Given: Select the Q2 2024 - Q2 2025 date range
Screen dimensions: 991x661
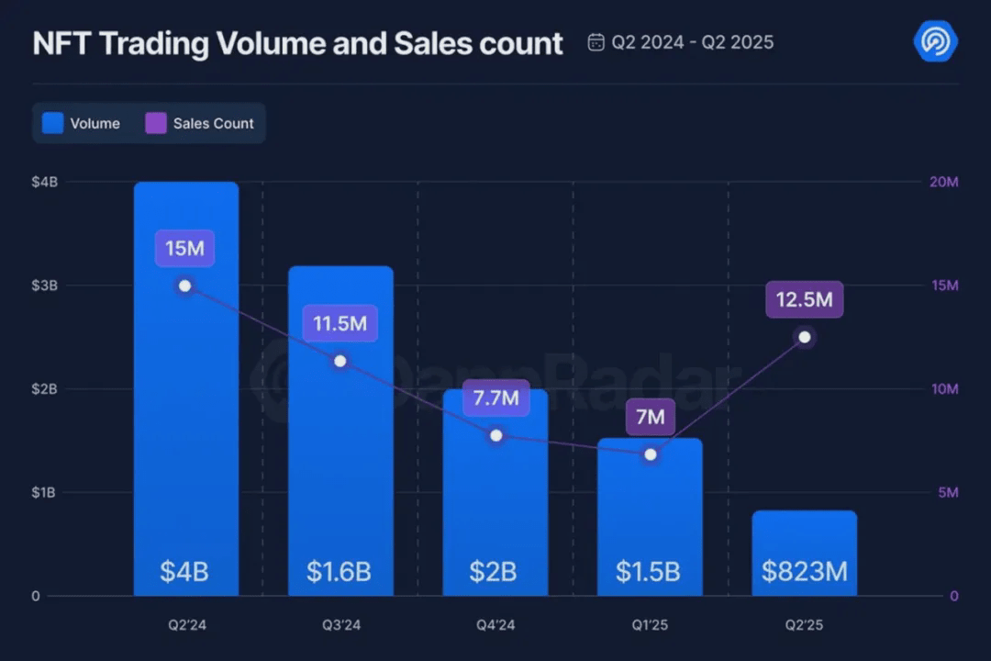Looking at the screenshot, I should (691, 42).
